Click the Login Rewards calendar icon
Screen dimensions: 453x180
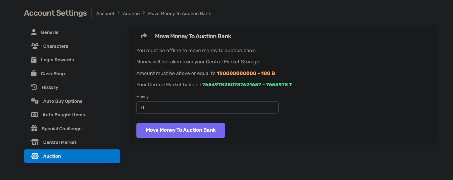point(34,60)
